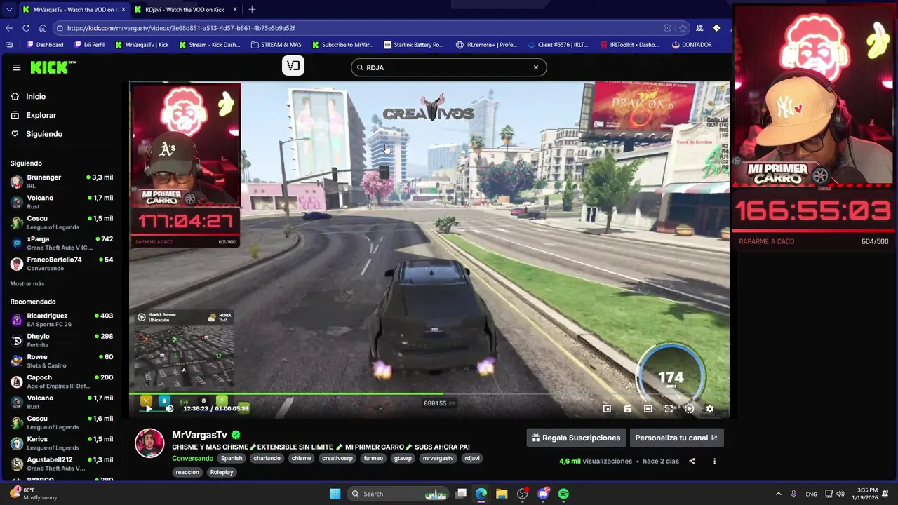Clear the RDJA search text
Screen dimensions: 898x505
point(535,67)
